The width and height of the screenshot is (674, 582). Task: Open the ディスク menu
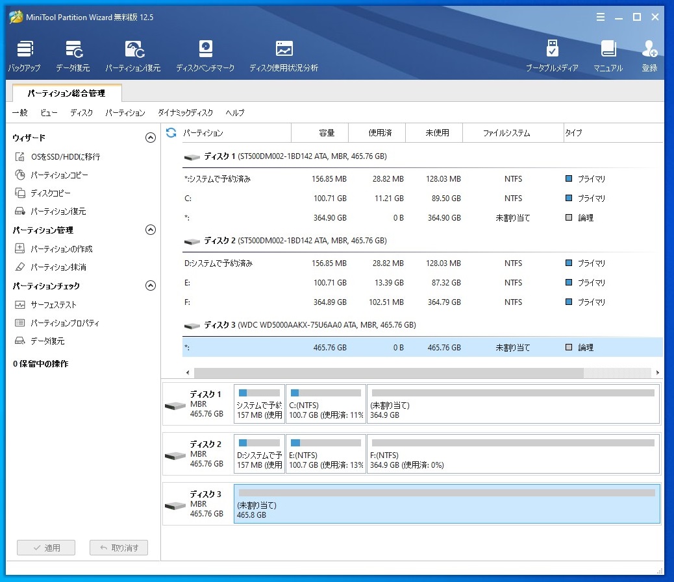[81, 112]
